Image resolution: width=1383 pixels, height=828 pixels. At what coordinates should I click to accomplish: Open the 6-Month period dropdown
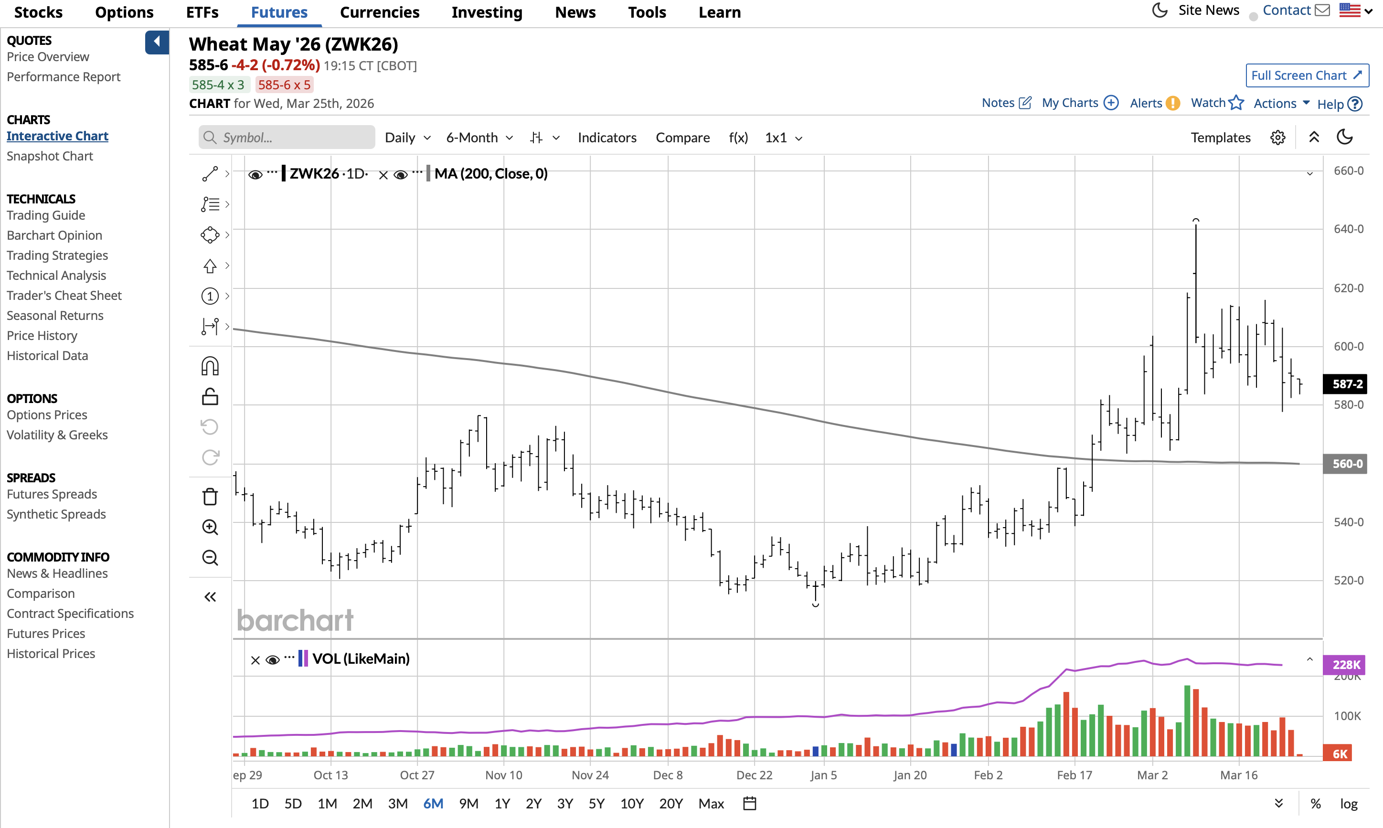[x=479, y=138]
